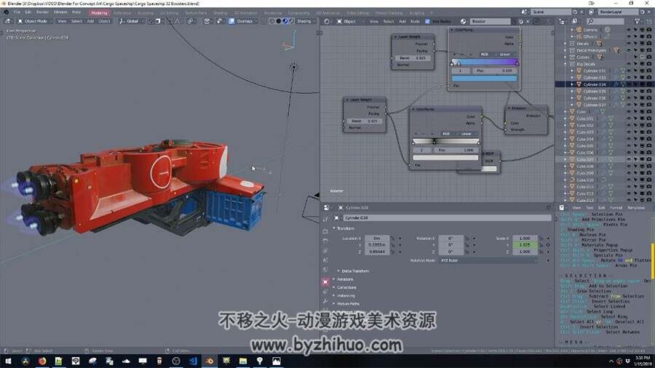
Task: Open the Modifiers wrench properties tab
Action: point(325,301)
